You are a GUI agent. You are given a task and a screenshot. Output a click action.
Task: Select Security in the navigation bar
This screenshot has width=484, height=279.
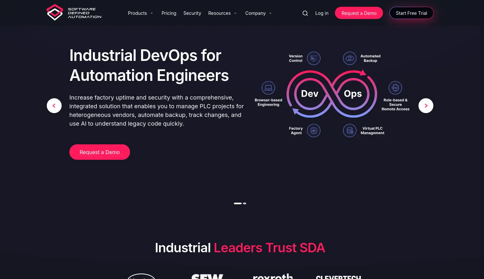tap(192, 13)
